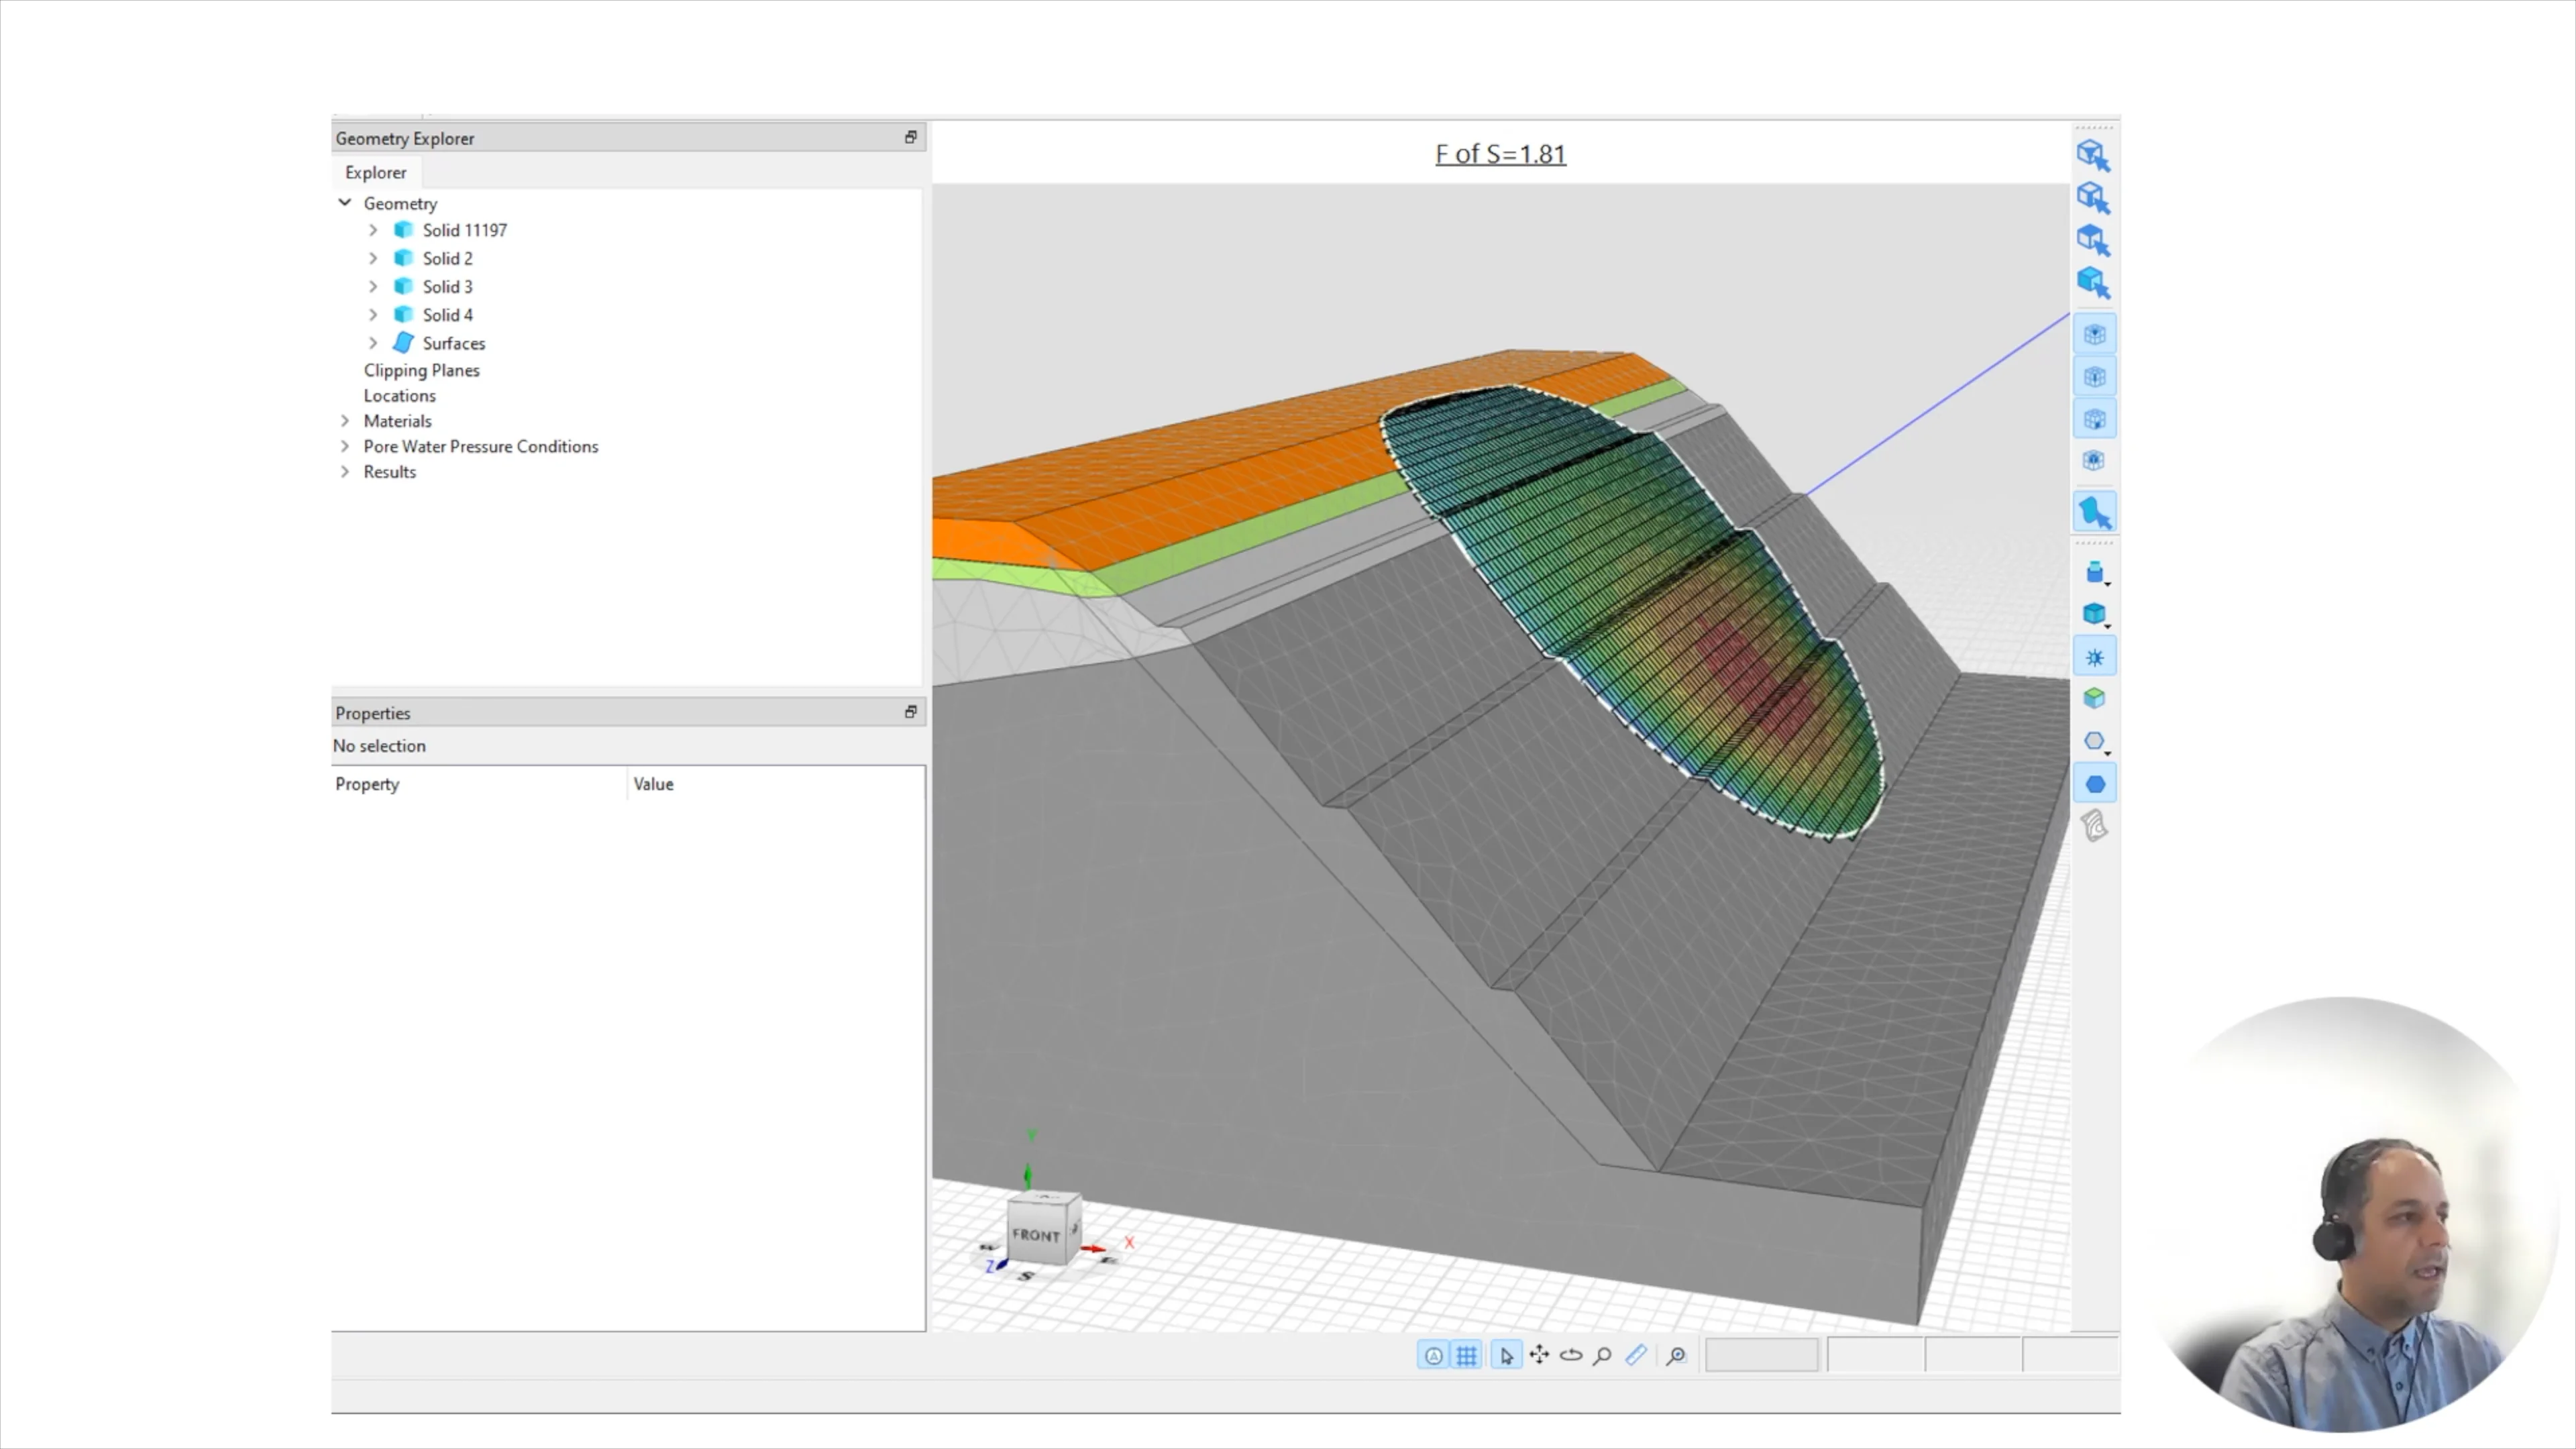Select the Pan tool in the bottom toolbar
Image resolution: width=2576 pixels, height=1449 pixels.
[x=1539, y=1355]
